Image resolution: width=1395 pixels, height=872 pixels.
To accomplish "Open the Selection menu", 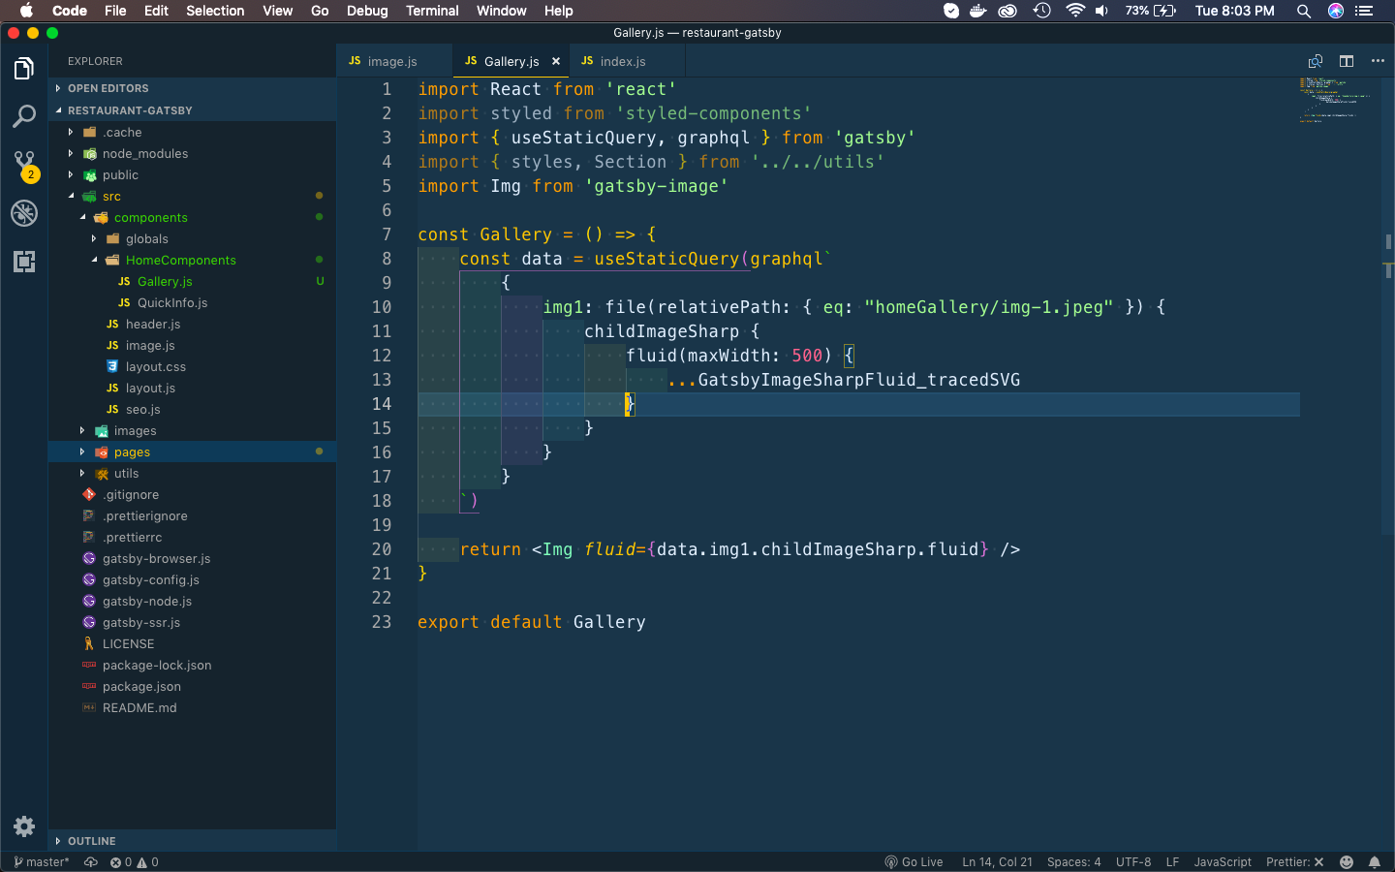I will click(x=215, y=11).
